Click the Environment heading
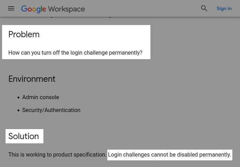Screen dimensions: 240x167 point(32,79)
